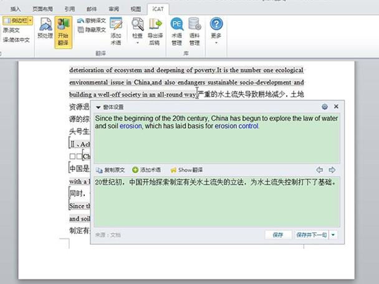Click 导出译后稿 export icon

(155, 31)
